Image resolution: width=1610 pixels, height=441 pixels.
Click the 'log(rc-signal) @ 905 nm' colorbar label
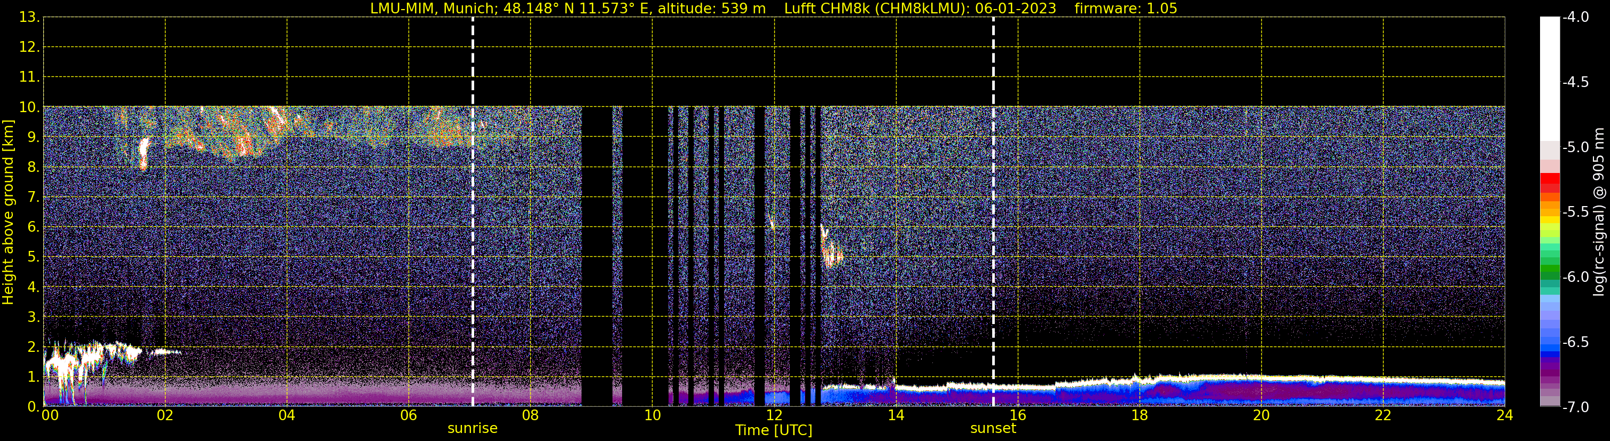click(x=1599, y=212)
